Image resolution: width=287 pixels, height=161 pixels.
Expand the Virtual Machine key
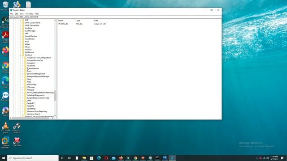[21, 36]
